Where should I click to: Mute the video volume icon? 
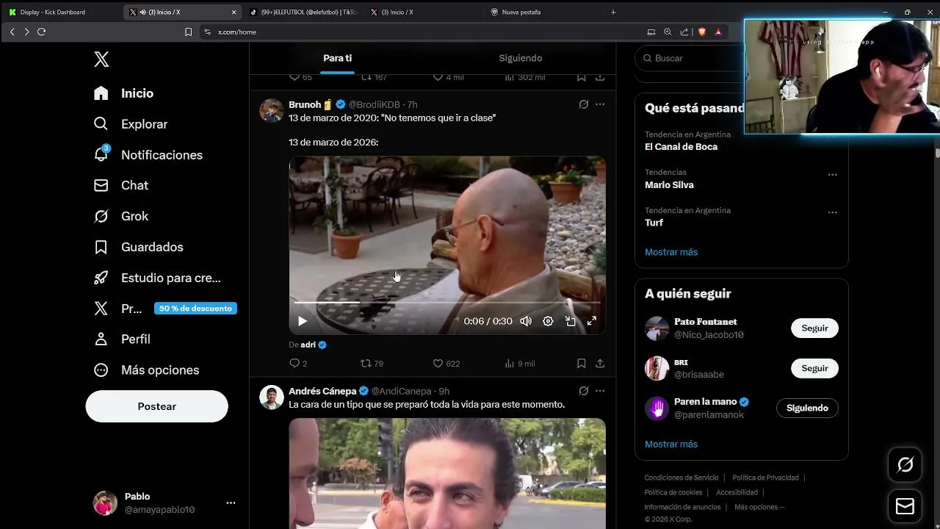pos(526,321)
